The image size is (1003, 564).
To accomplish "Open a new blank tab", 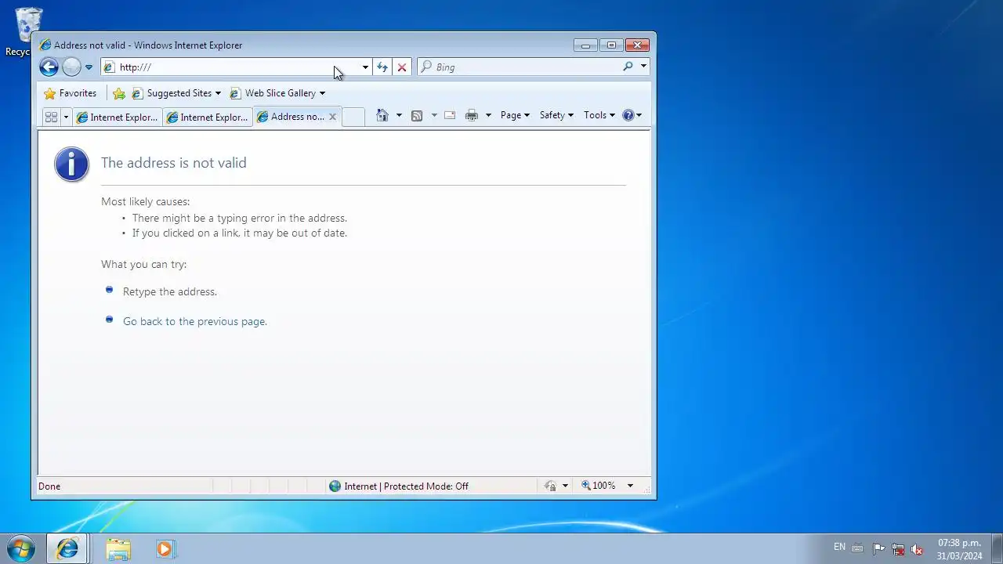I will [353, 117].
